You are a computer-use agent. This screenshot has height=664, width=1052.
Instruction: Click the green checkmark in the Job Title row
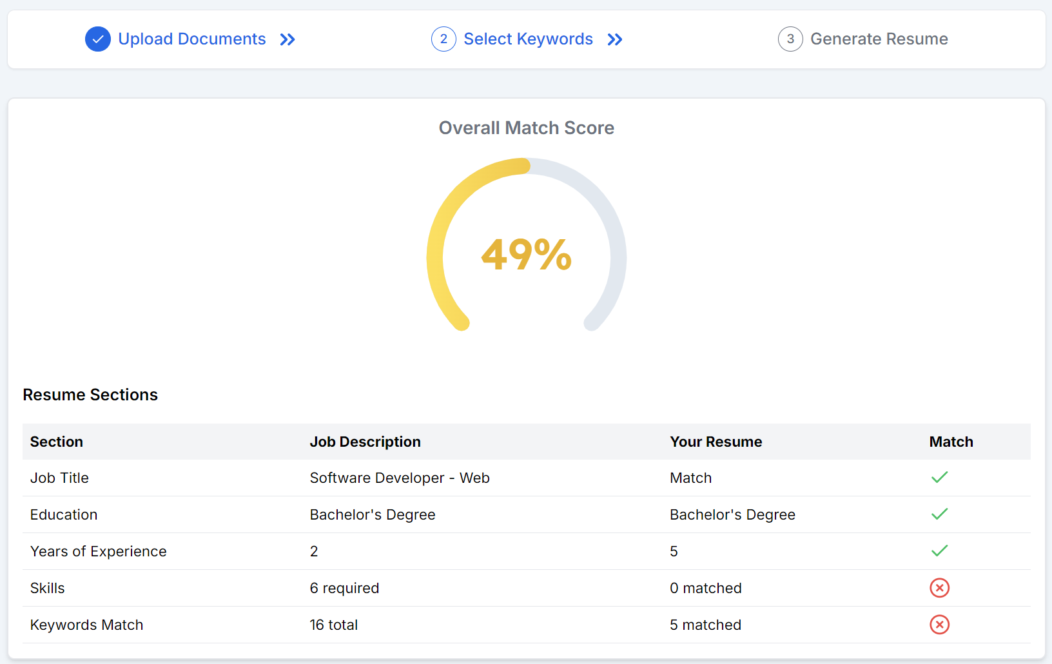click(x=940, y=477)
